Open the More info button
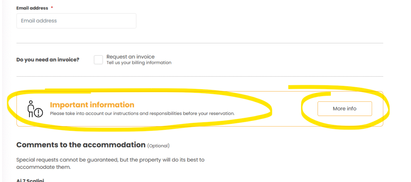The image size is (411, 182). (344, 108)
